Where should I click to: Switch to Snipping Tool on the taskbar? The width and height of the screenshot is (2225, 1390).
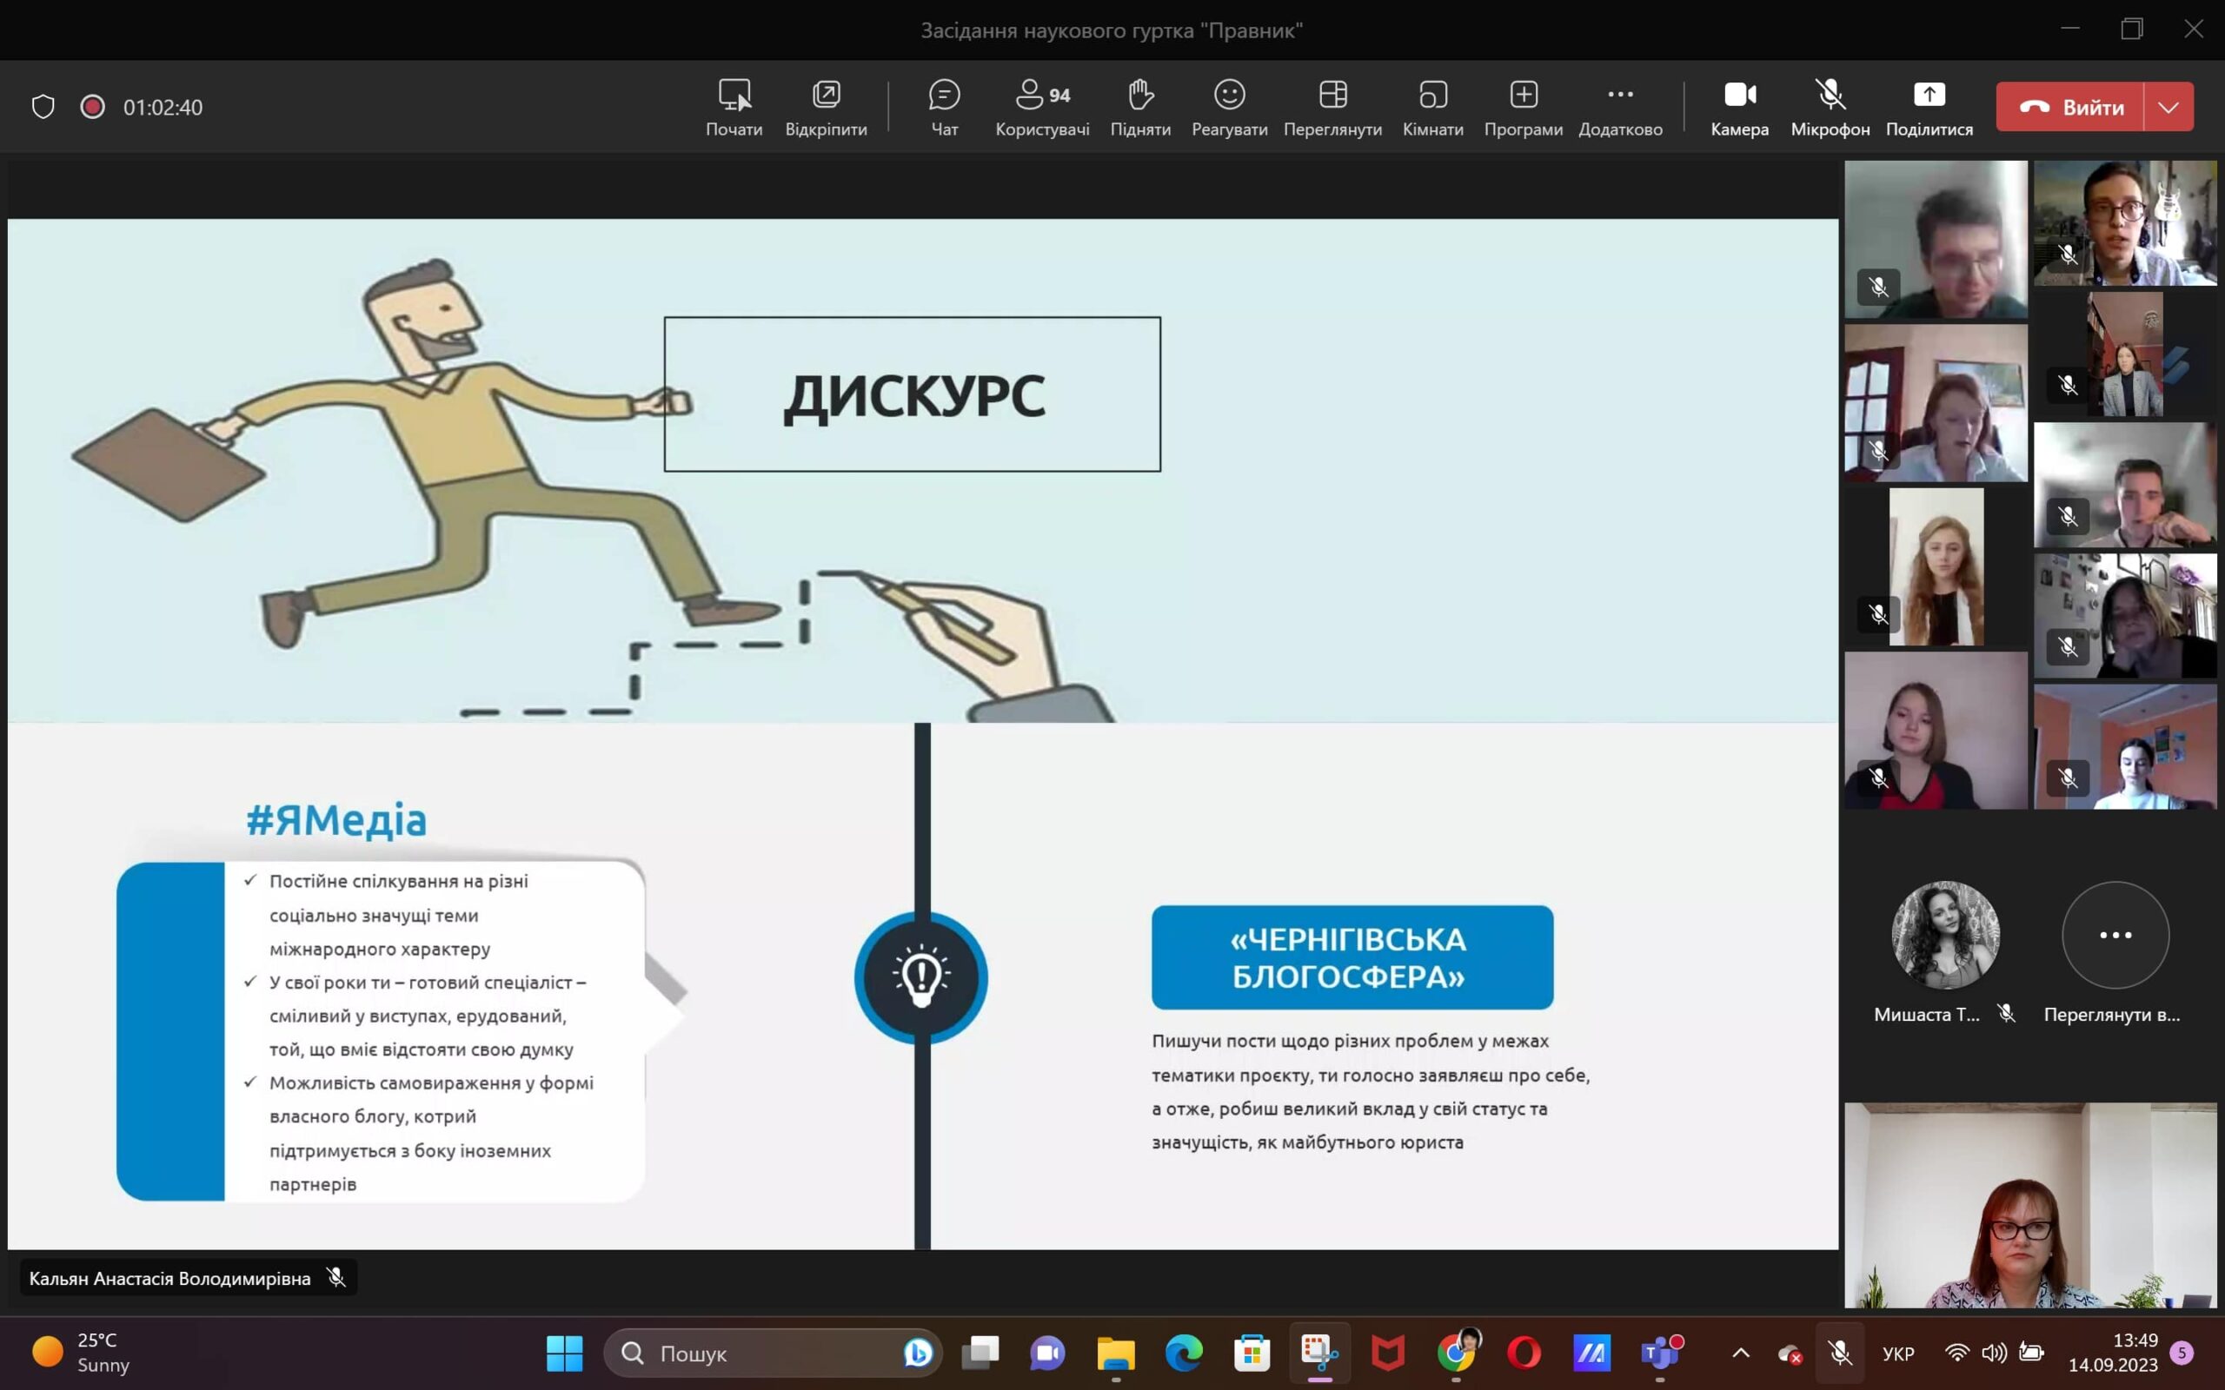click(1319, 1354)
